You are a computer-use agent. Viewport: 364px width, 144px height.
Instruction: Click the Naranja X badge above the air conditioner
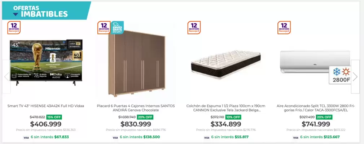coord(284,27)
